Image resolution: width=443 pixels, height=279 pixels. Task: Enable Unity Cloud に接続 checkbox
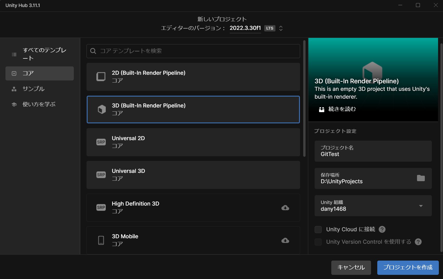coord(318,229)
